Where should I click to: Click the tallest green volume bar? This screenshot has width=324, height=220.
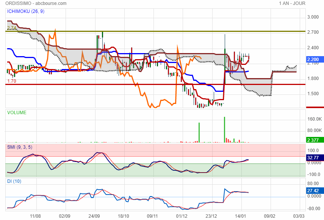[225, 130]
